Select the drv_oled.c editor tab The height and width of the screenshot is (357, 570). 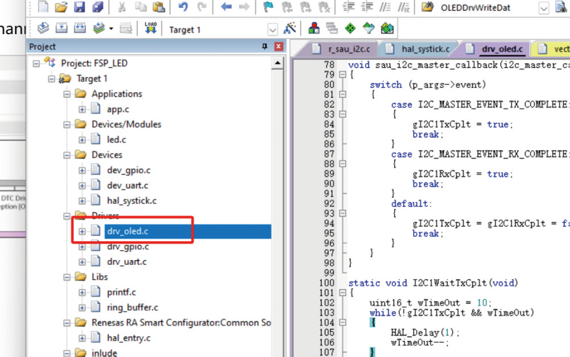tap(495, 49)
